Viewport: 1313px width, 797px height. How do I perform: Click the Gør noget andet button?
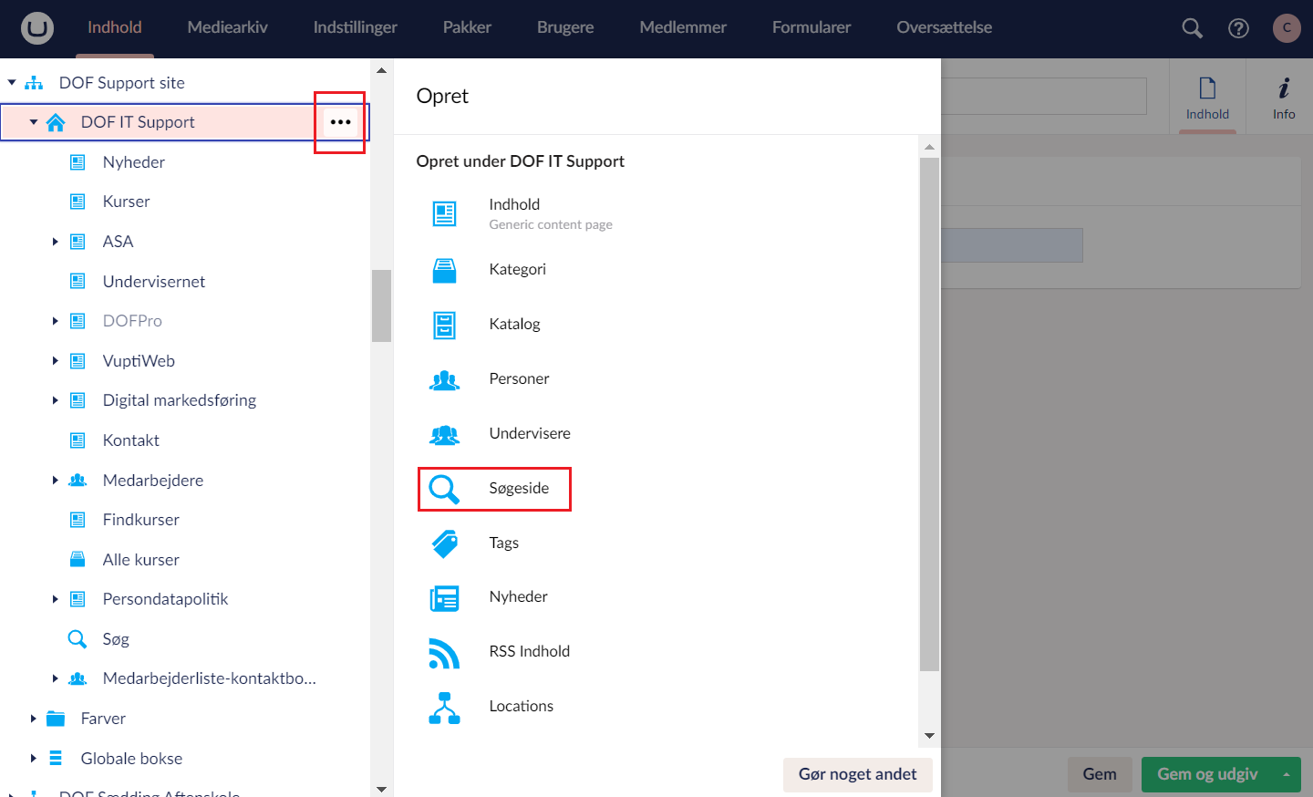pyautogui.click(x=857, y=774)
